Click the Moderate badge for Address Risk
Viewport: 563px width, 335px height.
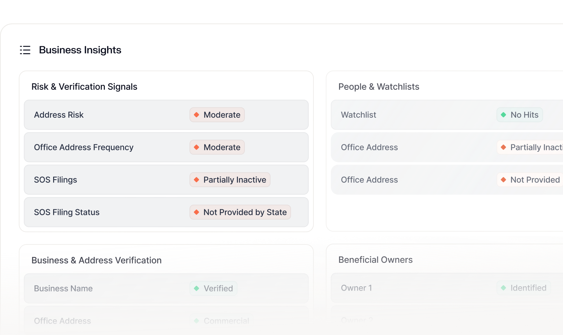(217, 115)
